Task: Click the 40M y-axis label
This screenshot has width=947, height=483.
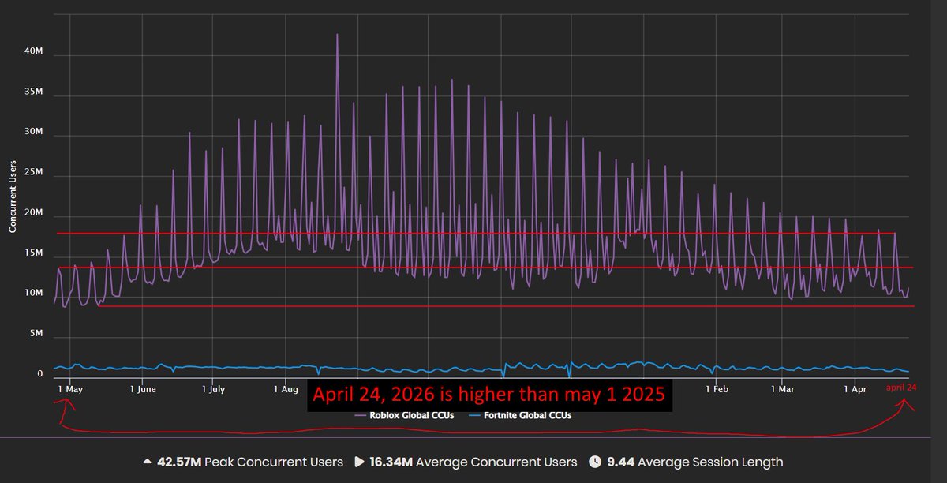Action: 34,51
